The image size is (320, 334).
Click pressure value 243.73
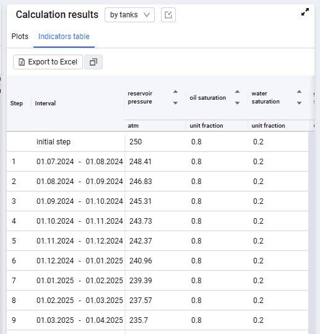coord(141,221)
